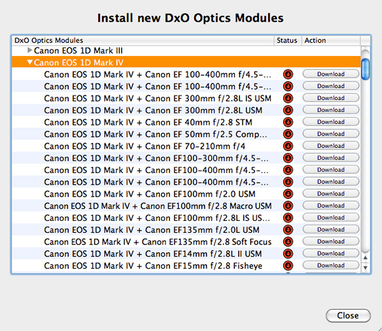Viewport: 382px width, 331px height.
Task: Click status icon for EF135mm f/2.8 Soft Focus
Action: pyautogui.click(x=288, y=242)
